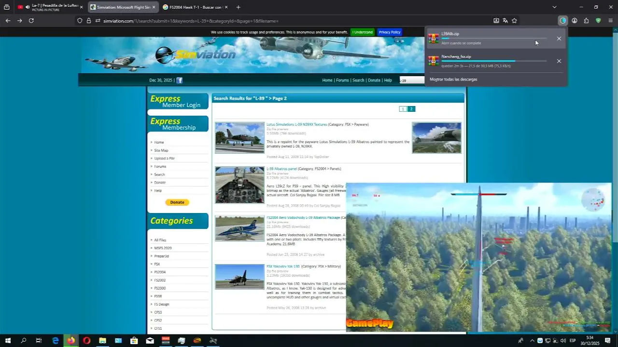Click Mostrar todas las descargas
This screenshot has width=618, height=347.
click(453, 80)
